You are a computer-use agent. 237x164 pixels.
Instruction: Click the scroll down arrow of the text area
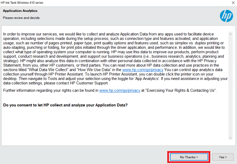tap(230, 138)
